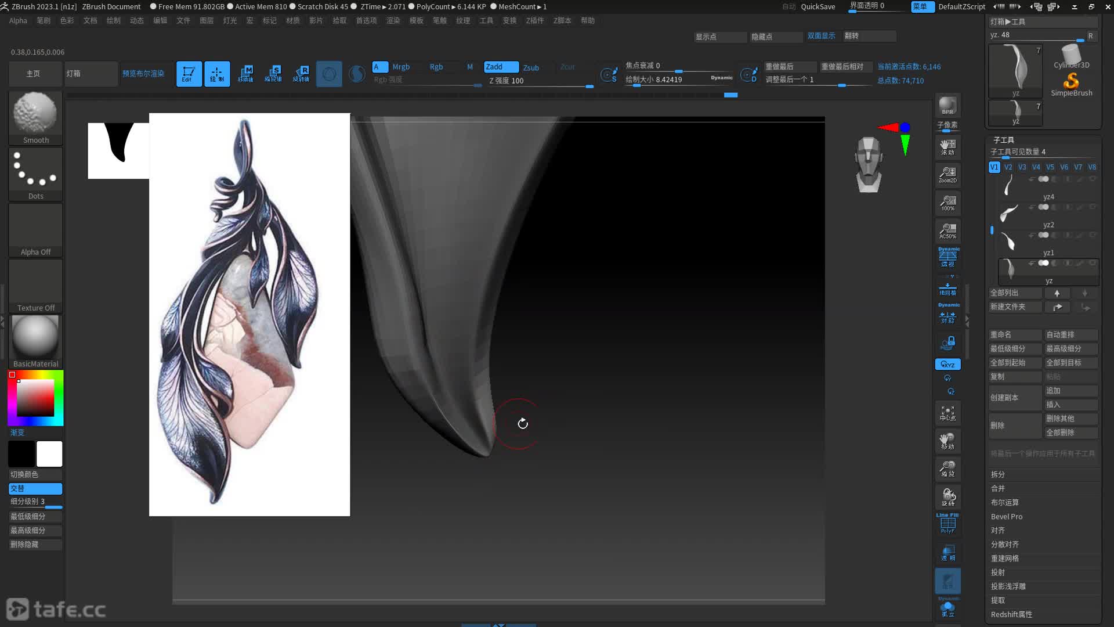Screen dimensions: 1114x627
Task: Activate the Edit mode button
Action: [189, 74]
